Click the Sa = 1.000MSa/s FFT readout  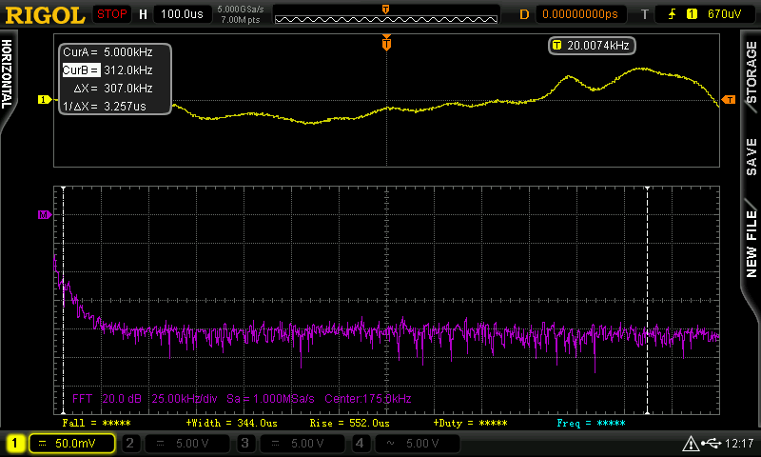pos(270,399)
